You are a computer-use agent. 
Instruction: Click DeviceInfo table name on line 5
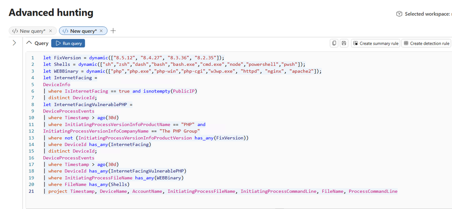coord(56,85)
